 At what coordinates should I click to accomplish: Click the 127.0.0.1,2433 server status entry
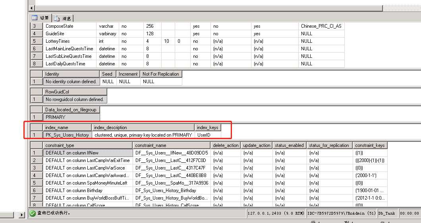click(x=276, y=213)
